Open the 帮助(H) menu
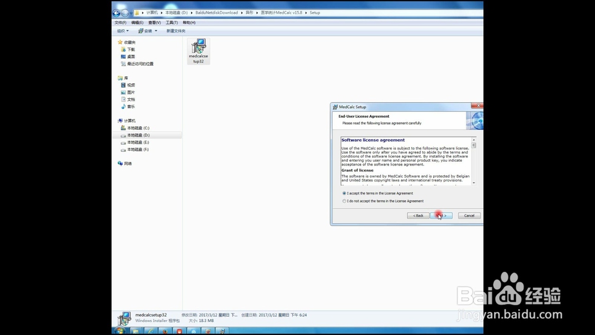595x335 pixels. click(x=189, y=23)
